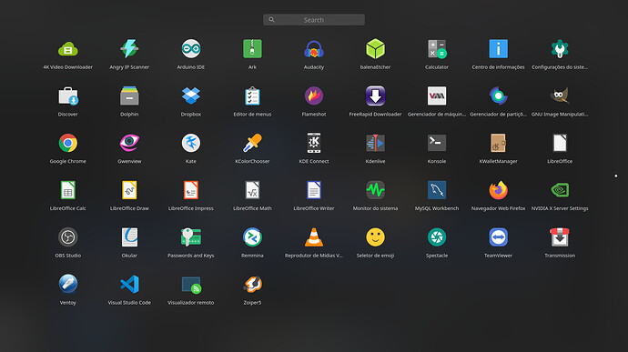Launch TeamViewer
The height and width of the screenshot is (352, 628).
click(498, 237)
